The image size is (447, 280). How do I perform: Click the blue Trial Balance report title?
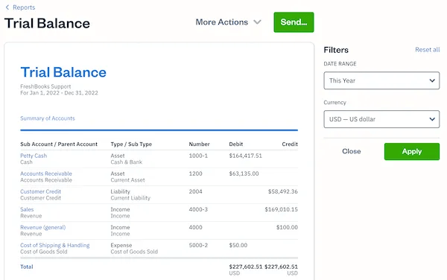point(63,72)
